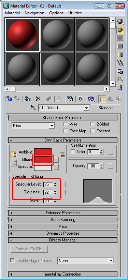Toggle the Backlight icon
The width and height of the screenshot is (128, 280).
pos(120,30)
